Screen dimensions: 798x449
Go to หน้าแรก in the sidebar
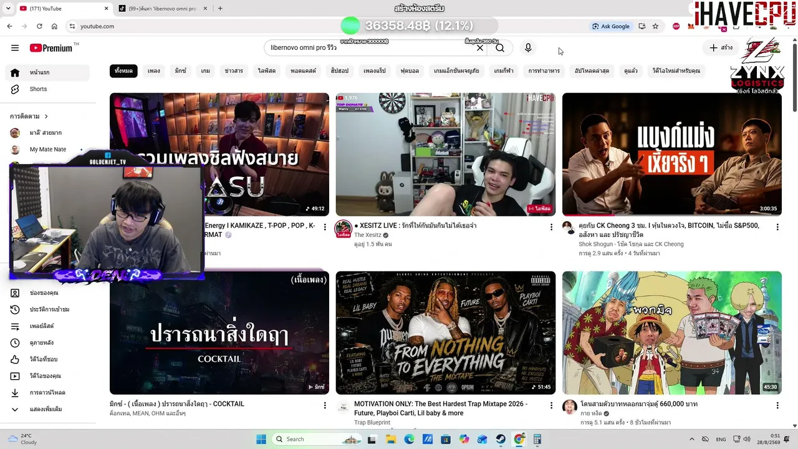47,72
